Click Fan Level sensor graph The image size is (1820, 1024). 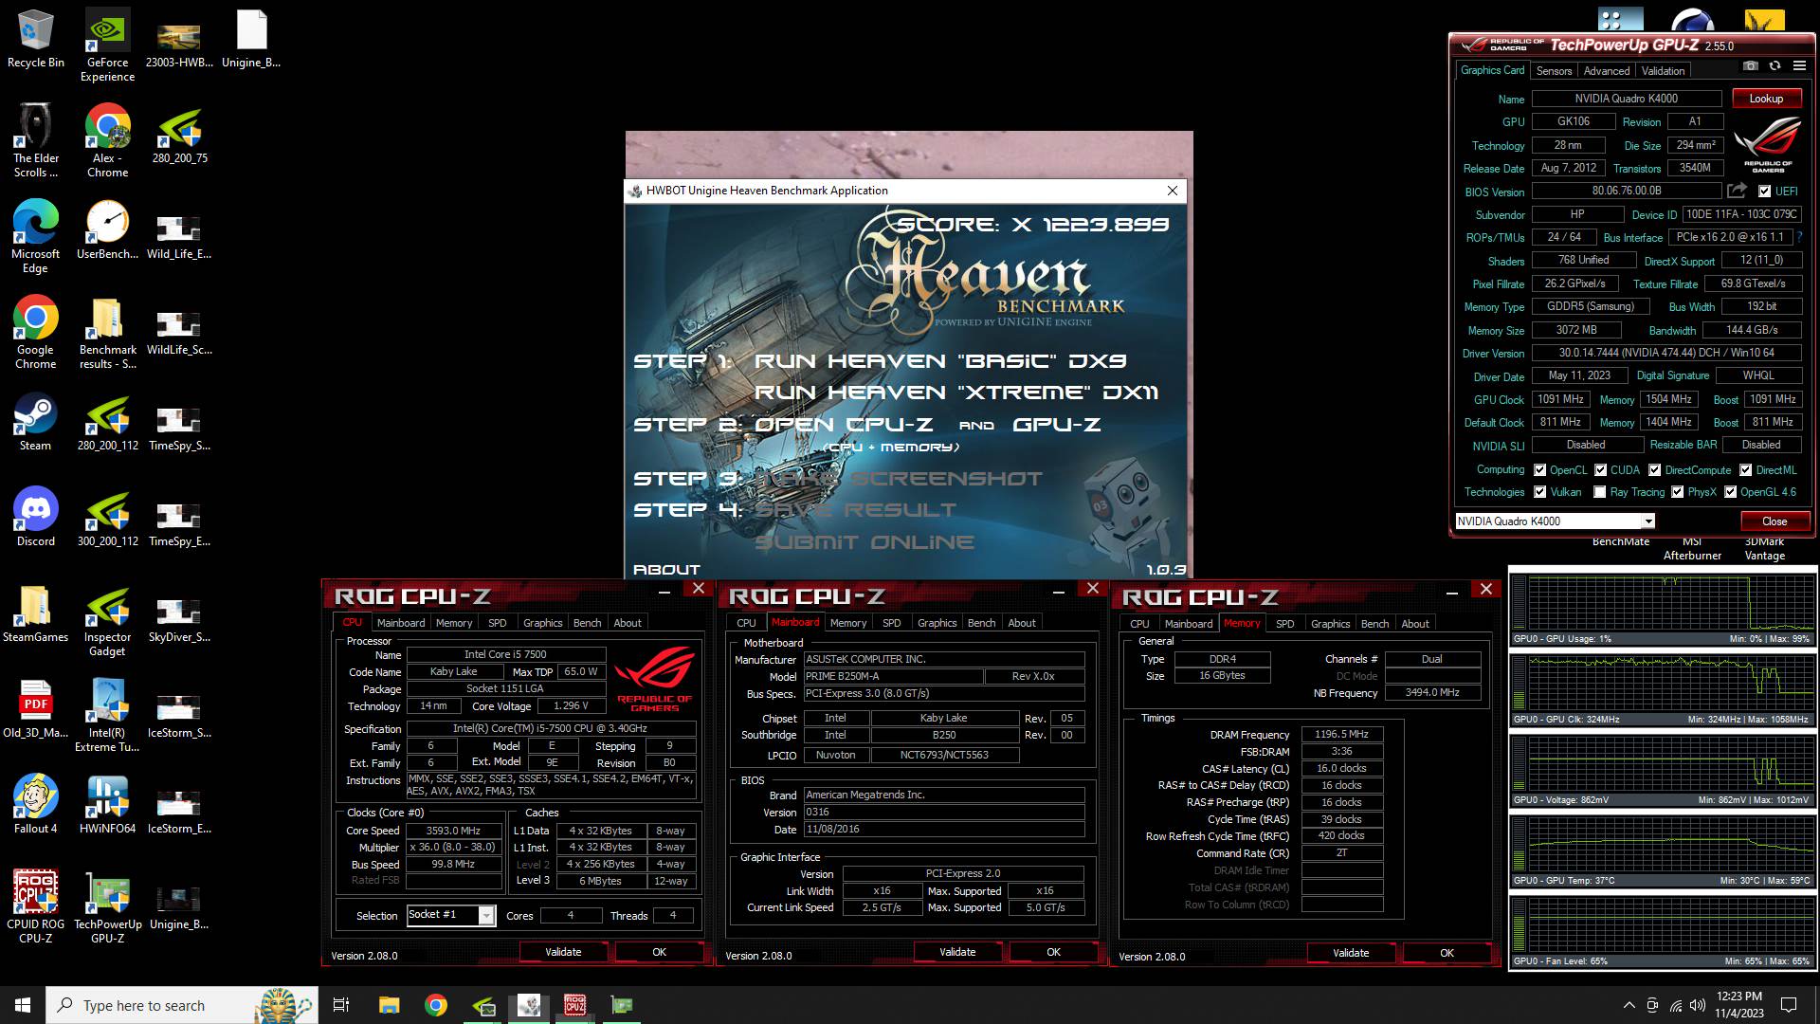[x=1661, y=931]
